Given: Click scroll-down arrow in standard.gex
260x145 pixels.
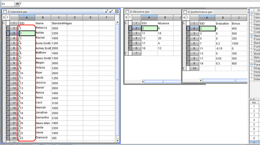Looking at the screenshot, I should 118,141.
